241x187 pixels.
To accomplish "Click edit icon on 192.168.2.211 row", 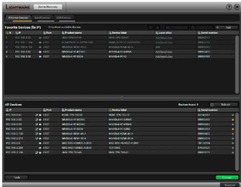I will [x=37, y=138].
